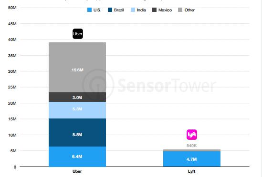Click the Other legend color swatch

(180, 10)
